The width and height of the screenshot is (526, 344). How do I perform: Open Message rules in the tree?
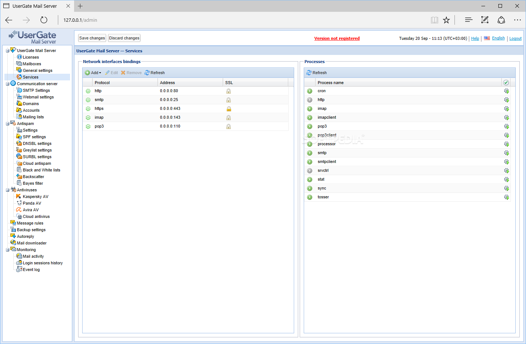click(x=30, y=223)
